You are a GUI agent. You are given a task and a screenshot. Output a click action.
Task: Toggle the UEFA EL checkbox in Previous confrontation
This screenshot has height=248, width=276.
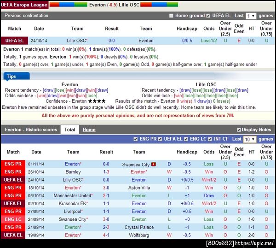click(208, 16)
